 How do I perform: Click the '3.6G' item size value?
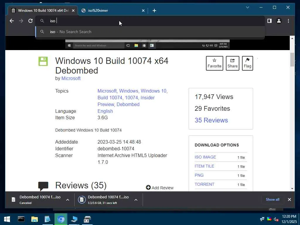tap(103, 117)
